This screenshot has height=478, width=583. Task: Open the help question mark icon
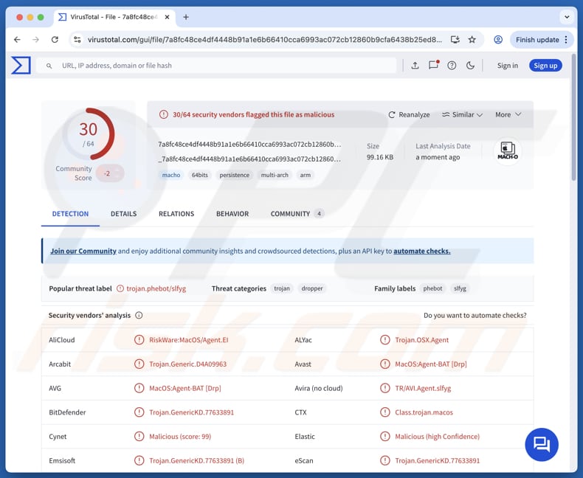point(452,66)
